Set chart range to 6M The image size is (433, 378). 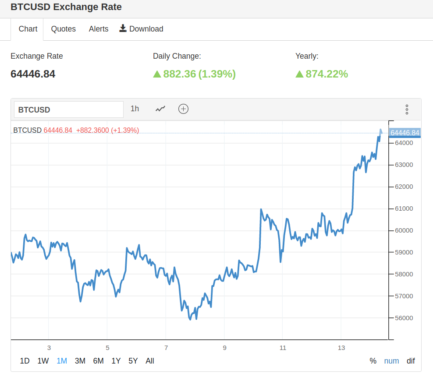[98, 361]
